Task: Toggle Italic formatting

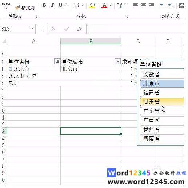Action: (52, 5)
